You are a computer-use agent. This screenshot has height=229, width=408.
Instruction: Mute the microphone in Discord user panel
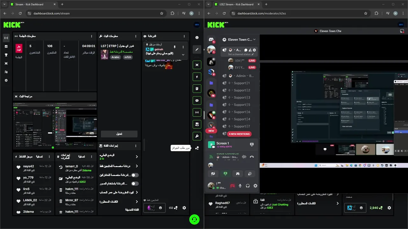pos(240,186)
